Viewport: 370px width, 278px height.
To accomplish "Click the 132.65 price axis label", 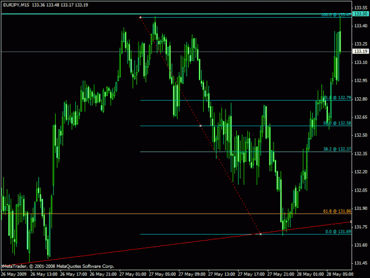I will click(361, 117).
